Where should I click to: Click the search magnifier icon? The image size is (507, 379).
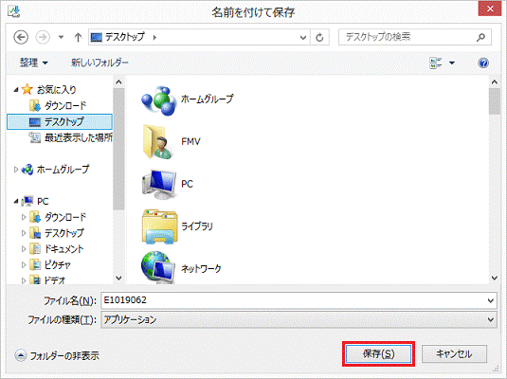[x=480, y=37]
